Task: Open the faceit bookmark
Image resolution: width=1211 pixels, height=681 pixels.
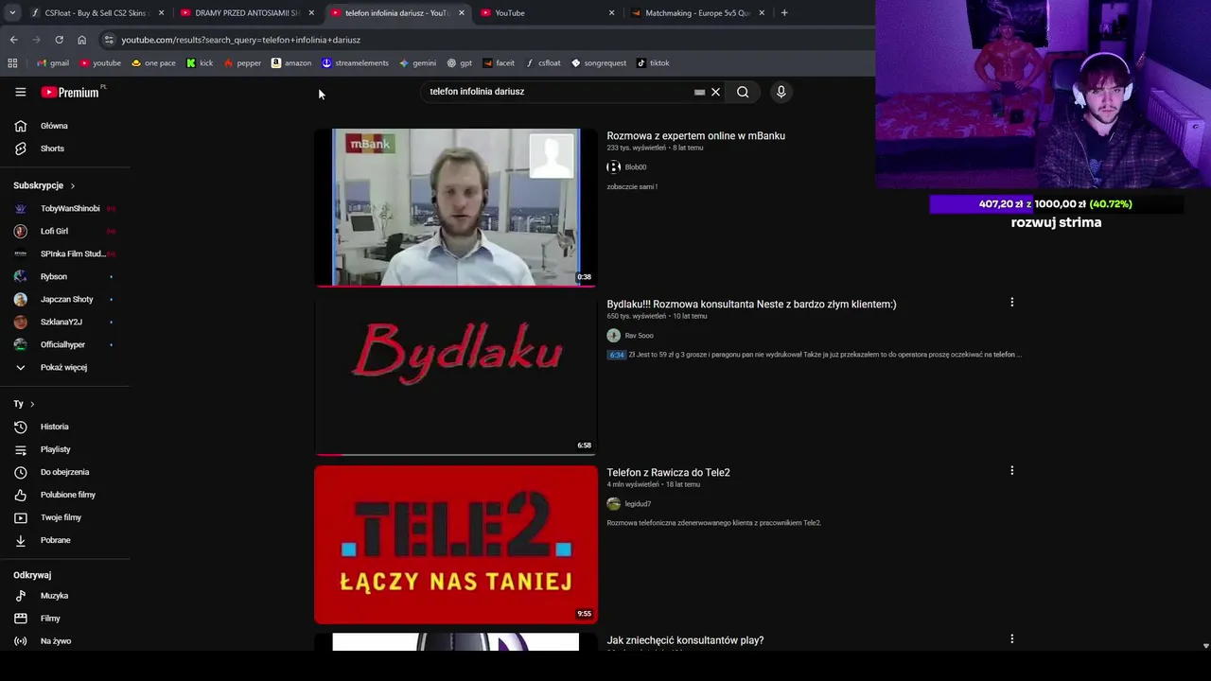Action: (x=499, y=63)
